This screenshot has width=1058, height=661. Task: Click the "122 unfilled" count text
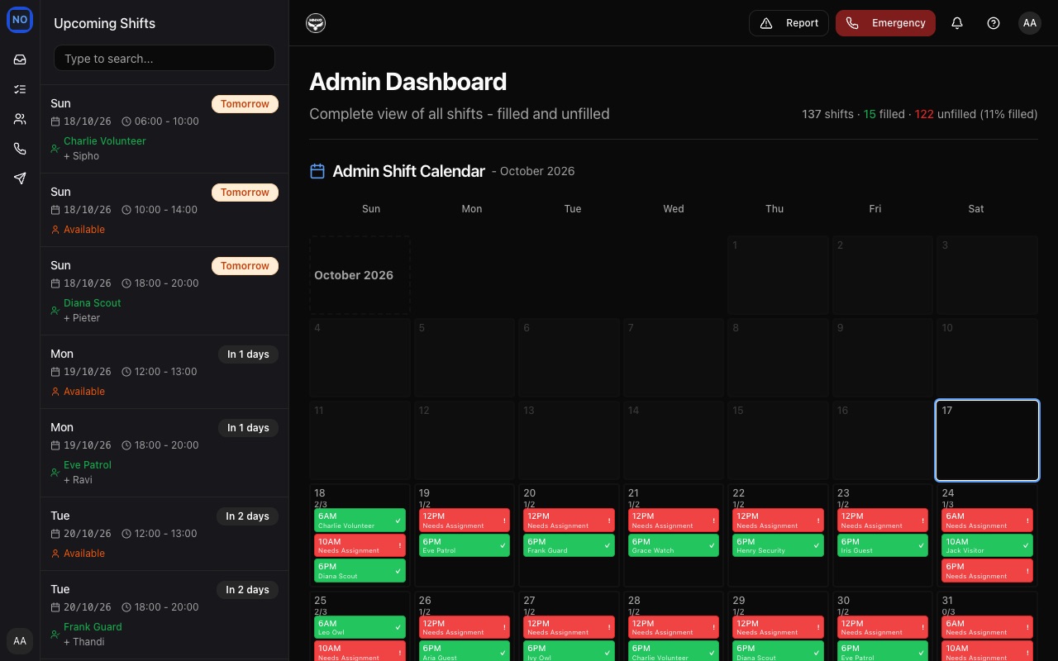[946, 114]
